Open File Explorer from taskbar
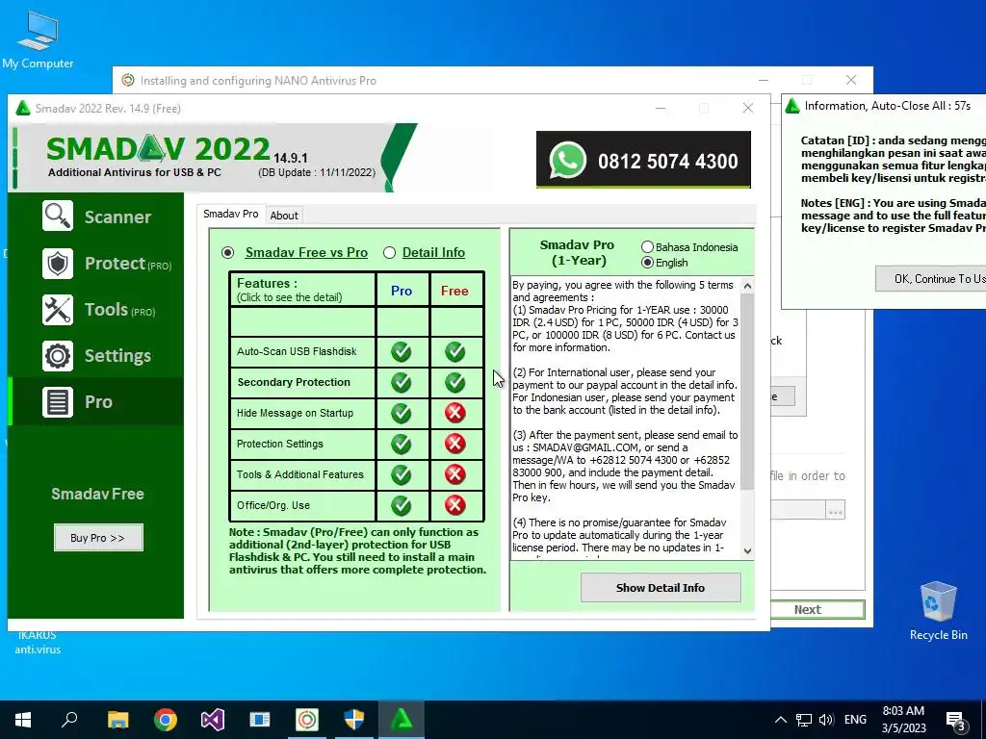The height and width of the screenshot is (739, 986). click(117, 720)
